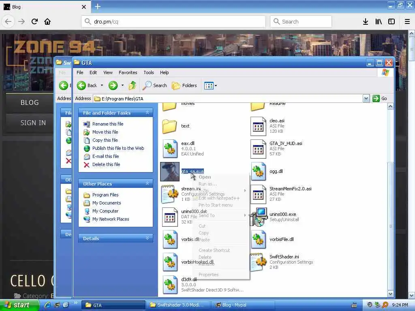Open My Network Places link
Image resolution: width=415 pixels, height=311 pixels.
point(111,219)
